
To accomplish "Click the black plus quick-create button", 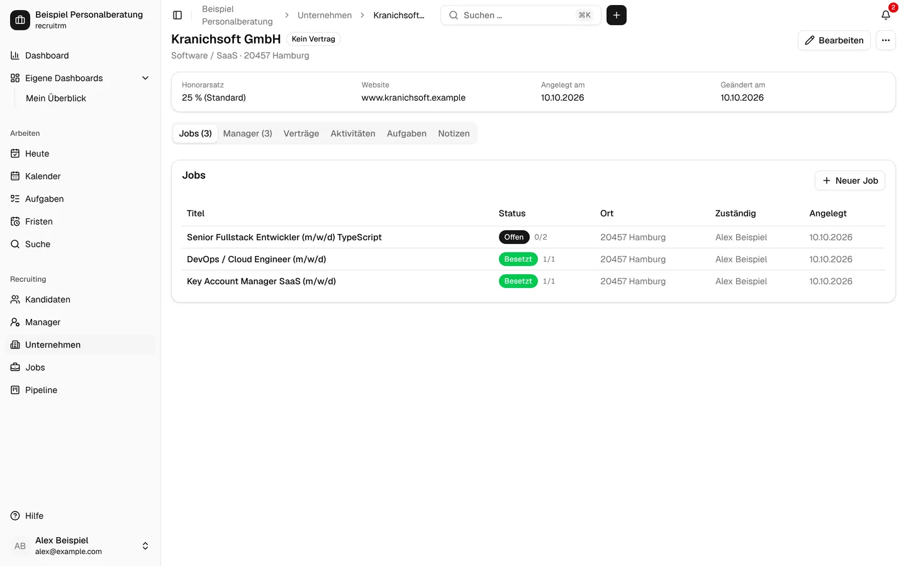I will pyautogui.click(x=617, y=15).
